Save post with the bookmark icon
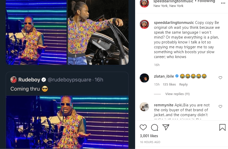This screenshot has width=228, height=149. tap(222, 127)
